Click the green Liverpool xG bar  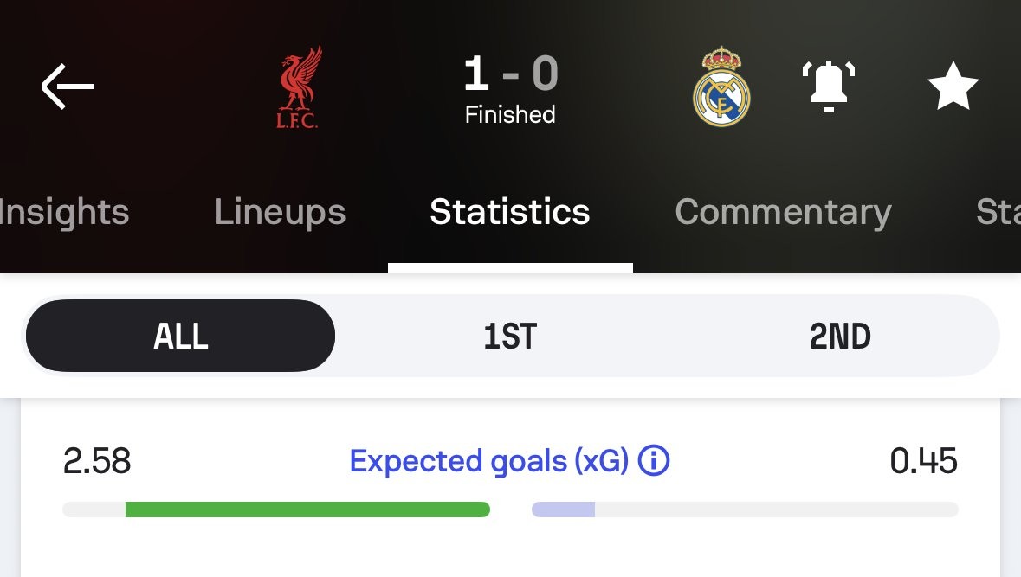click(307, 510)
